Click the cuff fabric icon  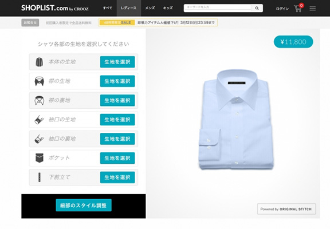(x=39, y=120)
